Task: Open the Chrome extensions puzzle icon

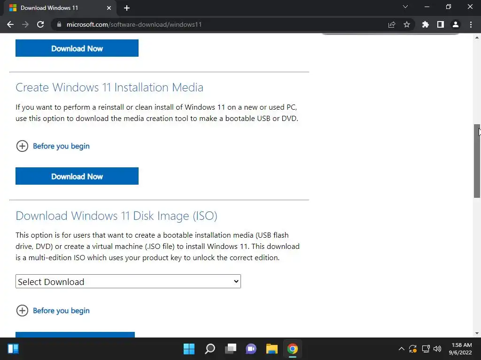Action: click(425, 24)
